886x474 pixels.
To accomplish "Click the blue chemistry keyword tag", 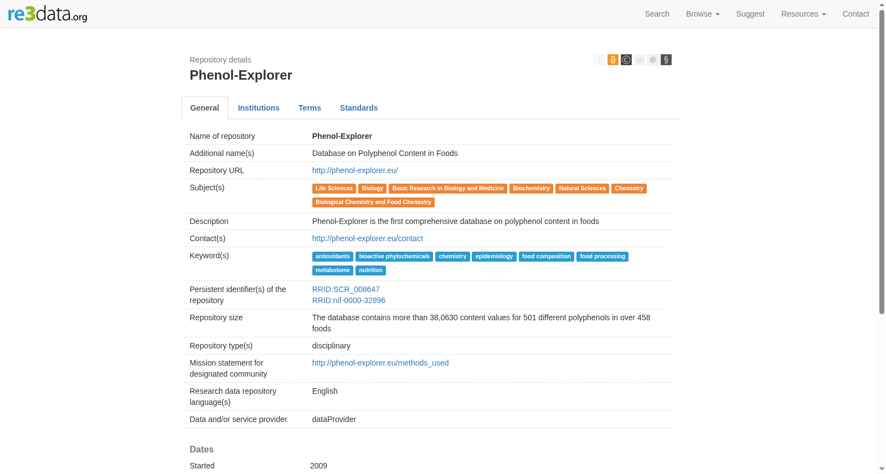I will coord(452,257).
